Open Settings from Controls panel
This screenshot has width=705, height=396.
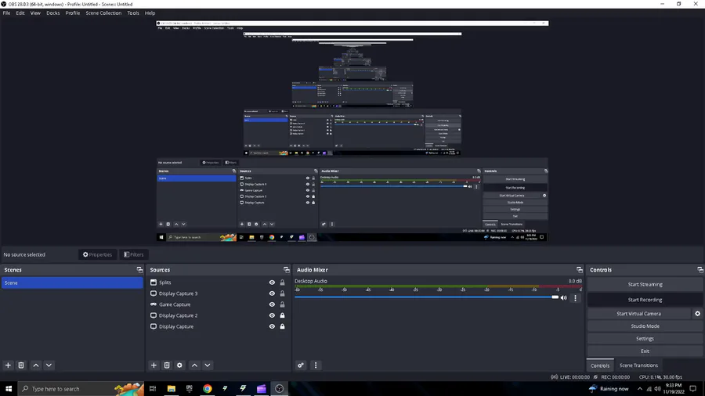tap(645, 339)
